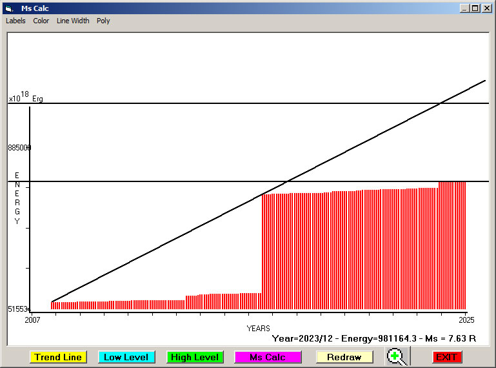Click the Redraw button
This screenshot has width=496, height=368.
coord(344,357)
